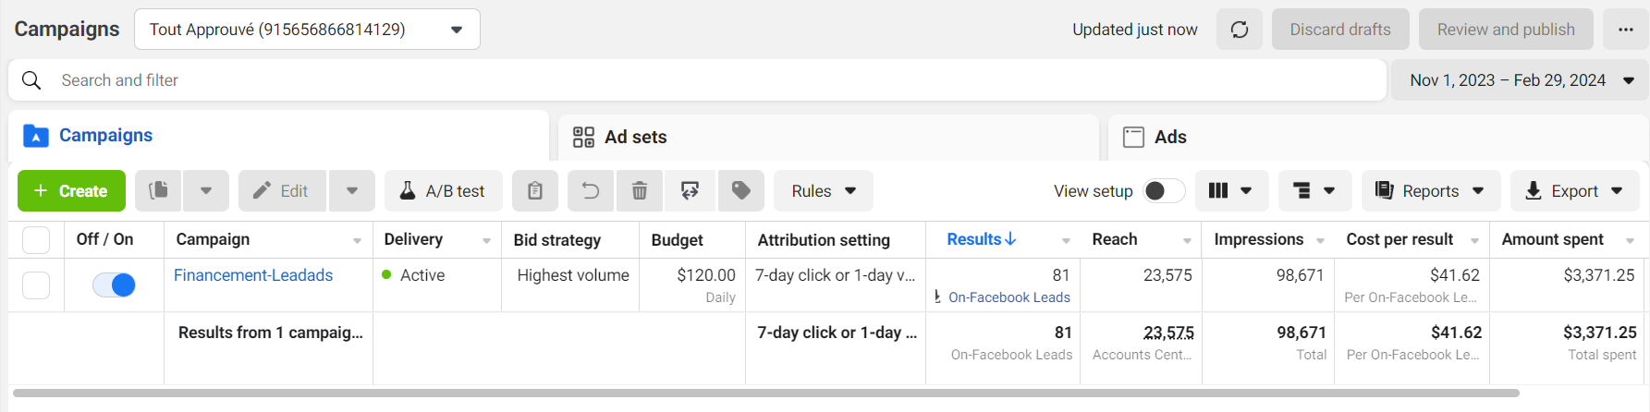Click the undo arrow icon
This screenshot has width=1650, height=412.
590,191
